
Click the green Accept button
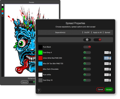point(109,90)
